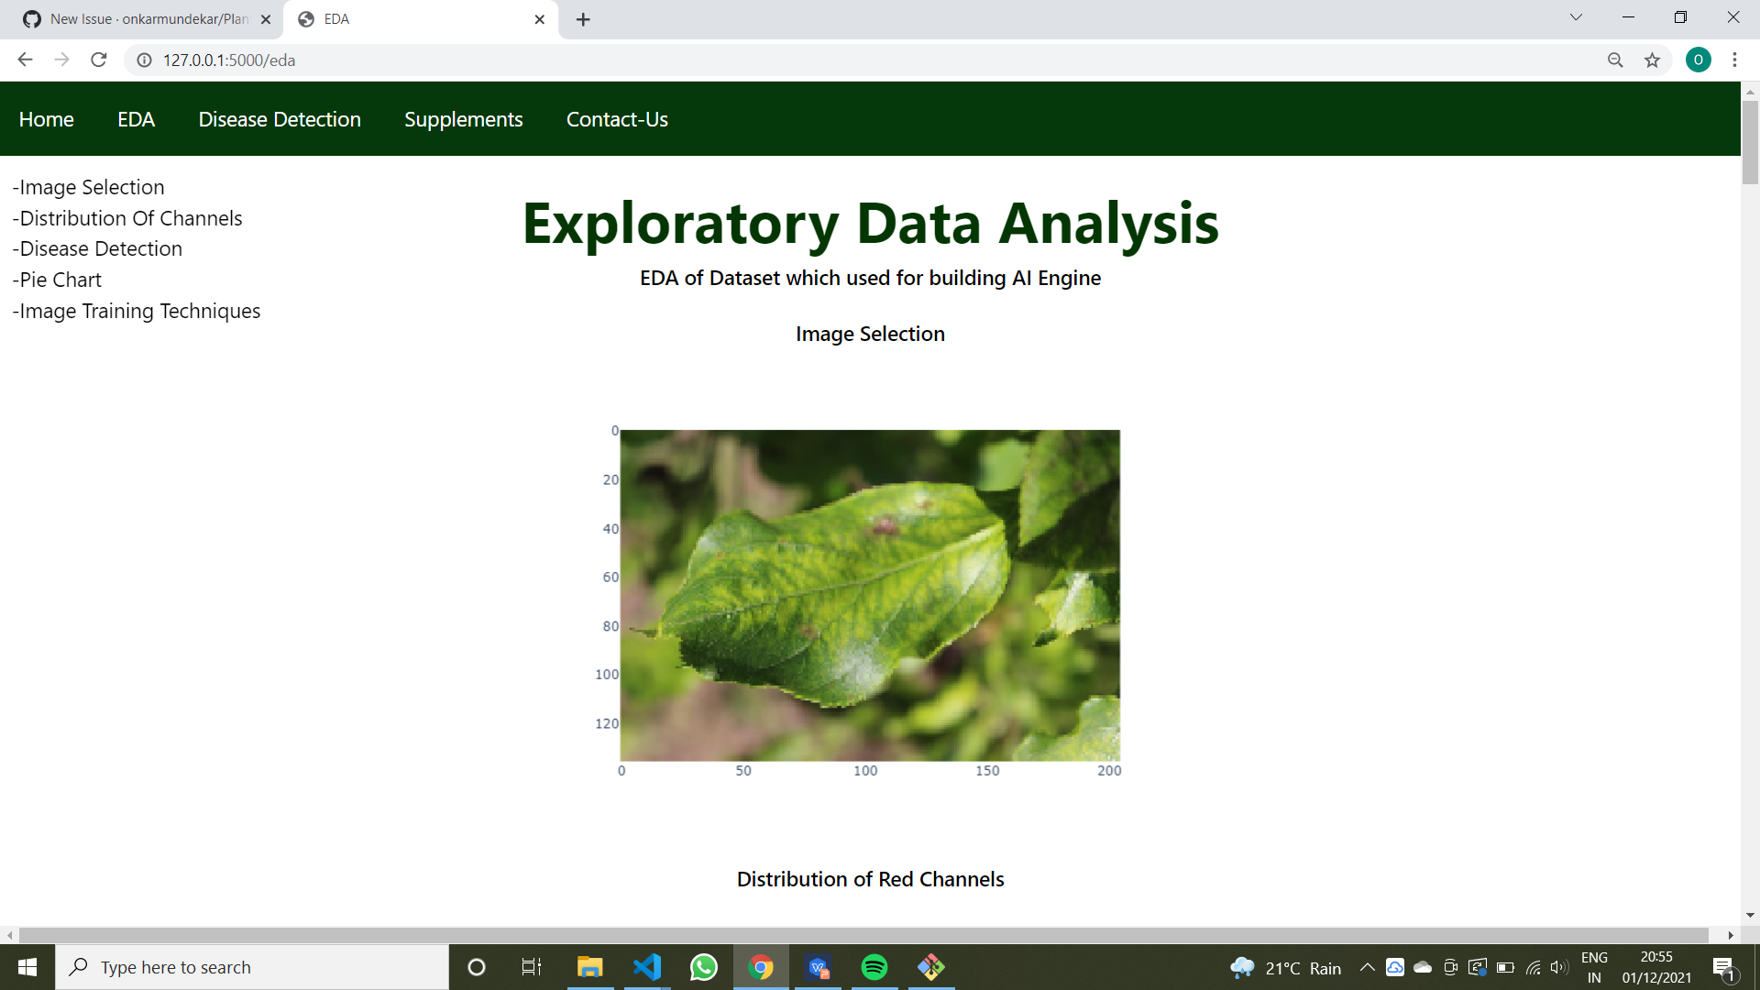The image size is (1760, 990).
Task: Toggle mute with the speaker tray icon
Action: tap(1559, 966)
